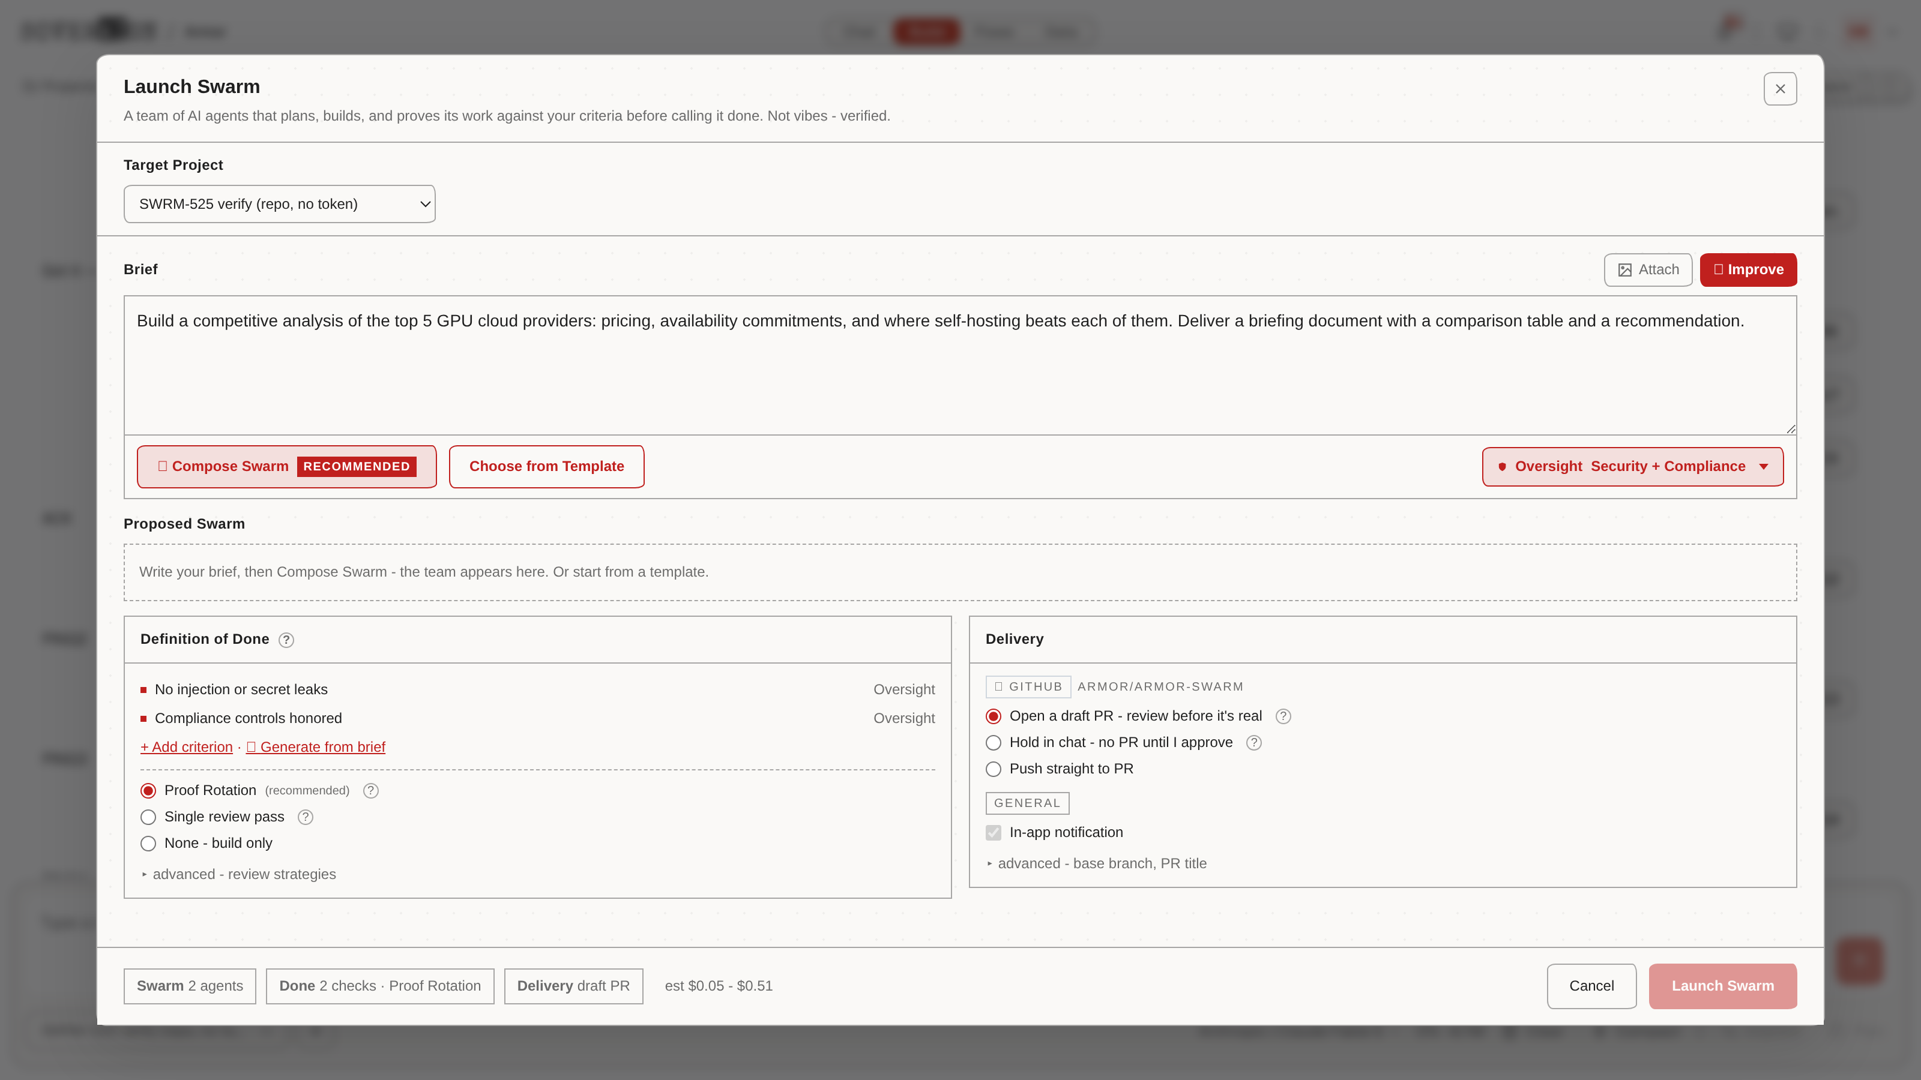The width and height of the screenshot is (1921, 1080).
Task: Click Compliance controls honored criterion
Action: (x=249, y=719)
